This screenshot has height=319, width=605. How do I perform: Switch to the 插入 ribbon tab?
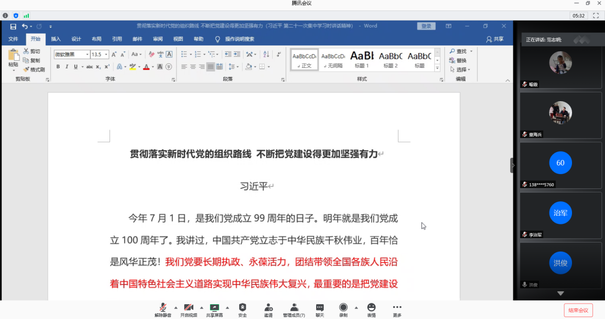pyautogui.click(x=56, y=39)
